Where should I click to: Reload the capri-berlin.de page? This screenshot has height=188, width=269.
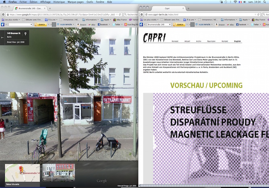[258, 14]
